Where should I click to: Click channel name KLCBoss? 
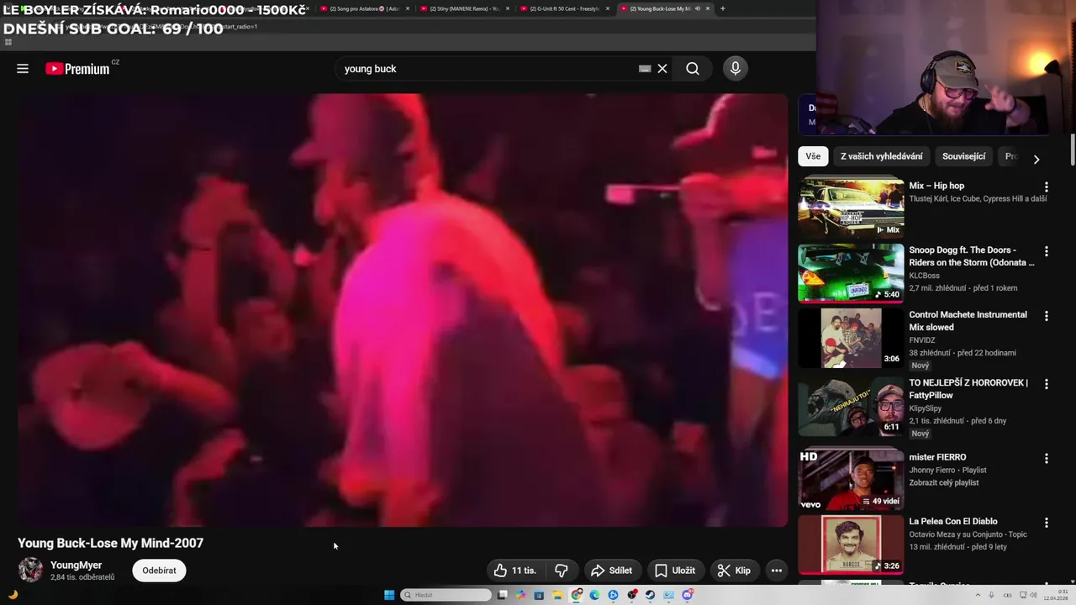pyautogui.click(x=925, y=276)
